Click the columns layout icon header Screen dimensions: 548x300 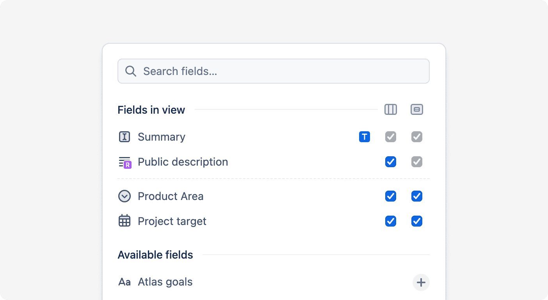pos(391,109)
